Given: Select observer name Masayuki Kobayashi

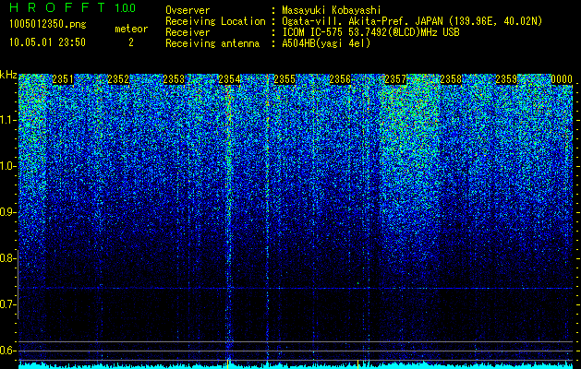Looking at the screenshot, I should click(332, 10).
